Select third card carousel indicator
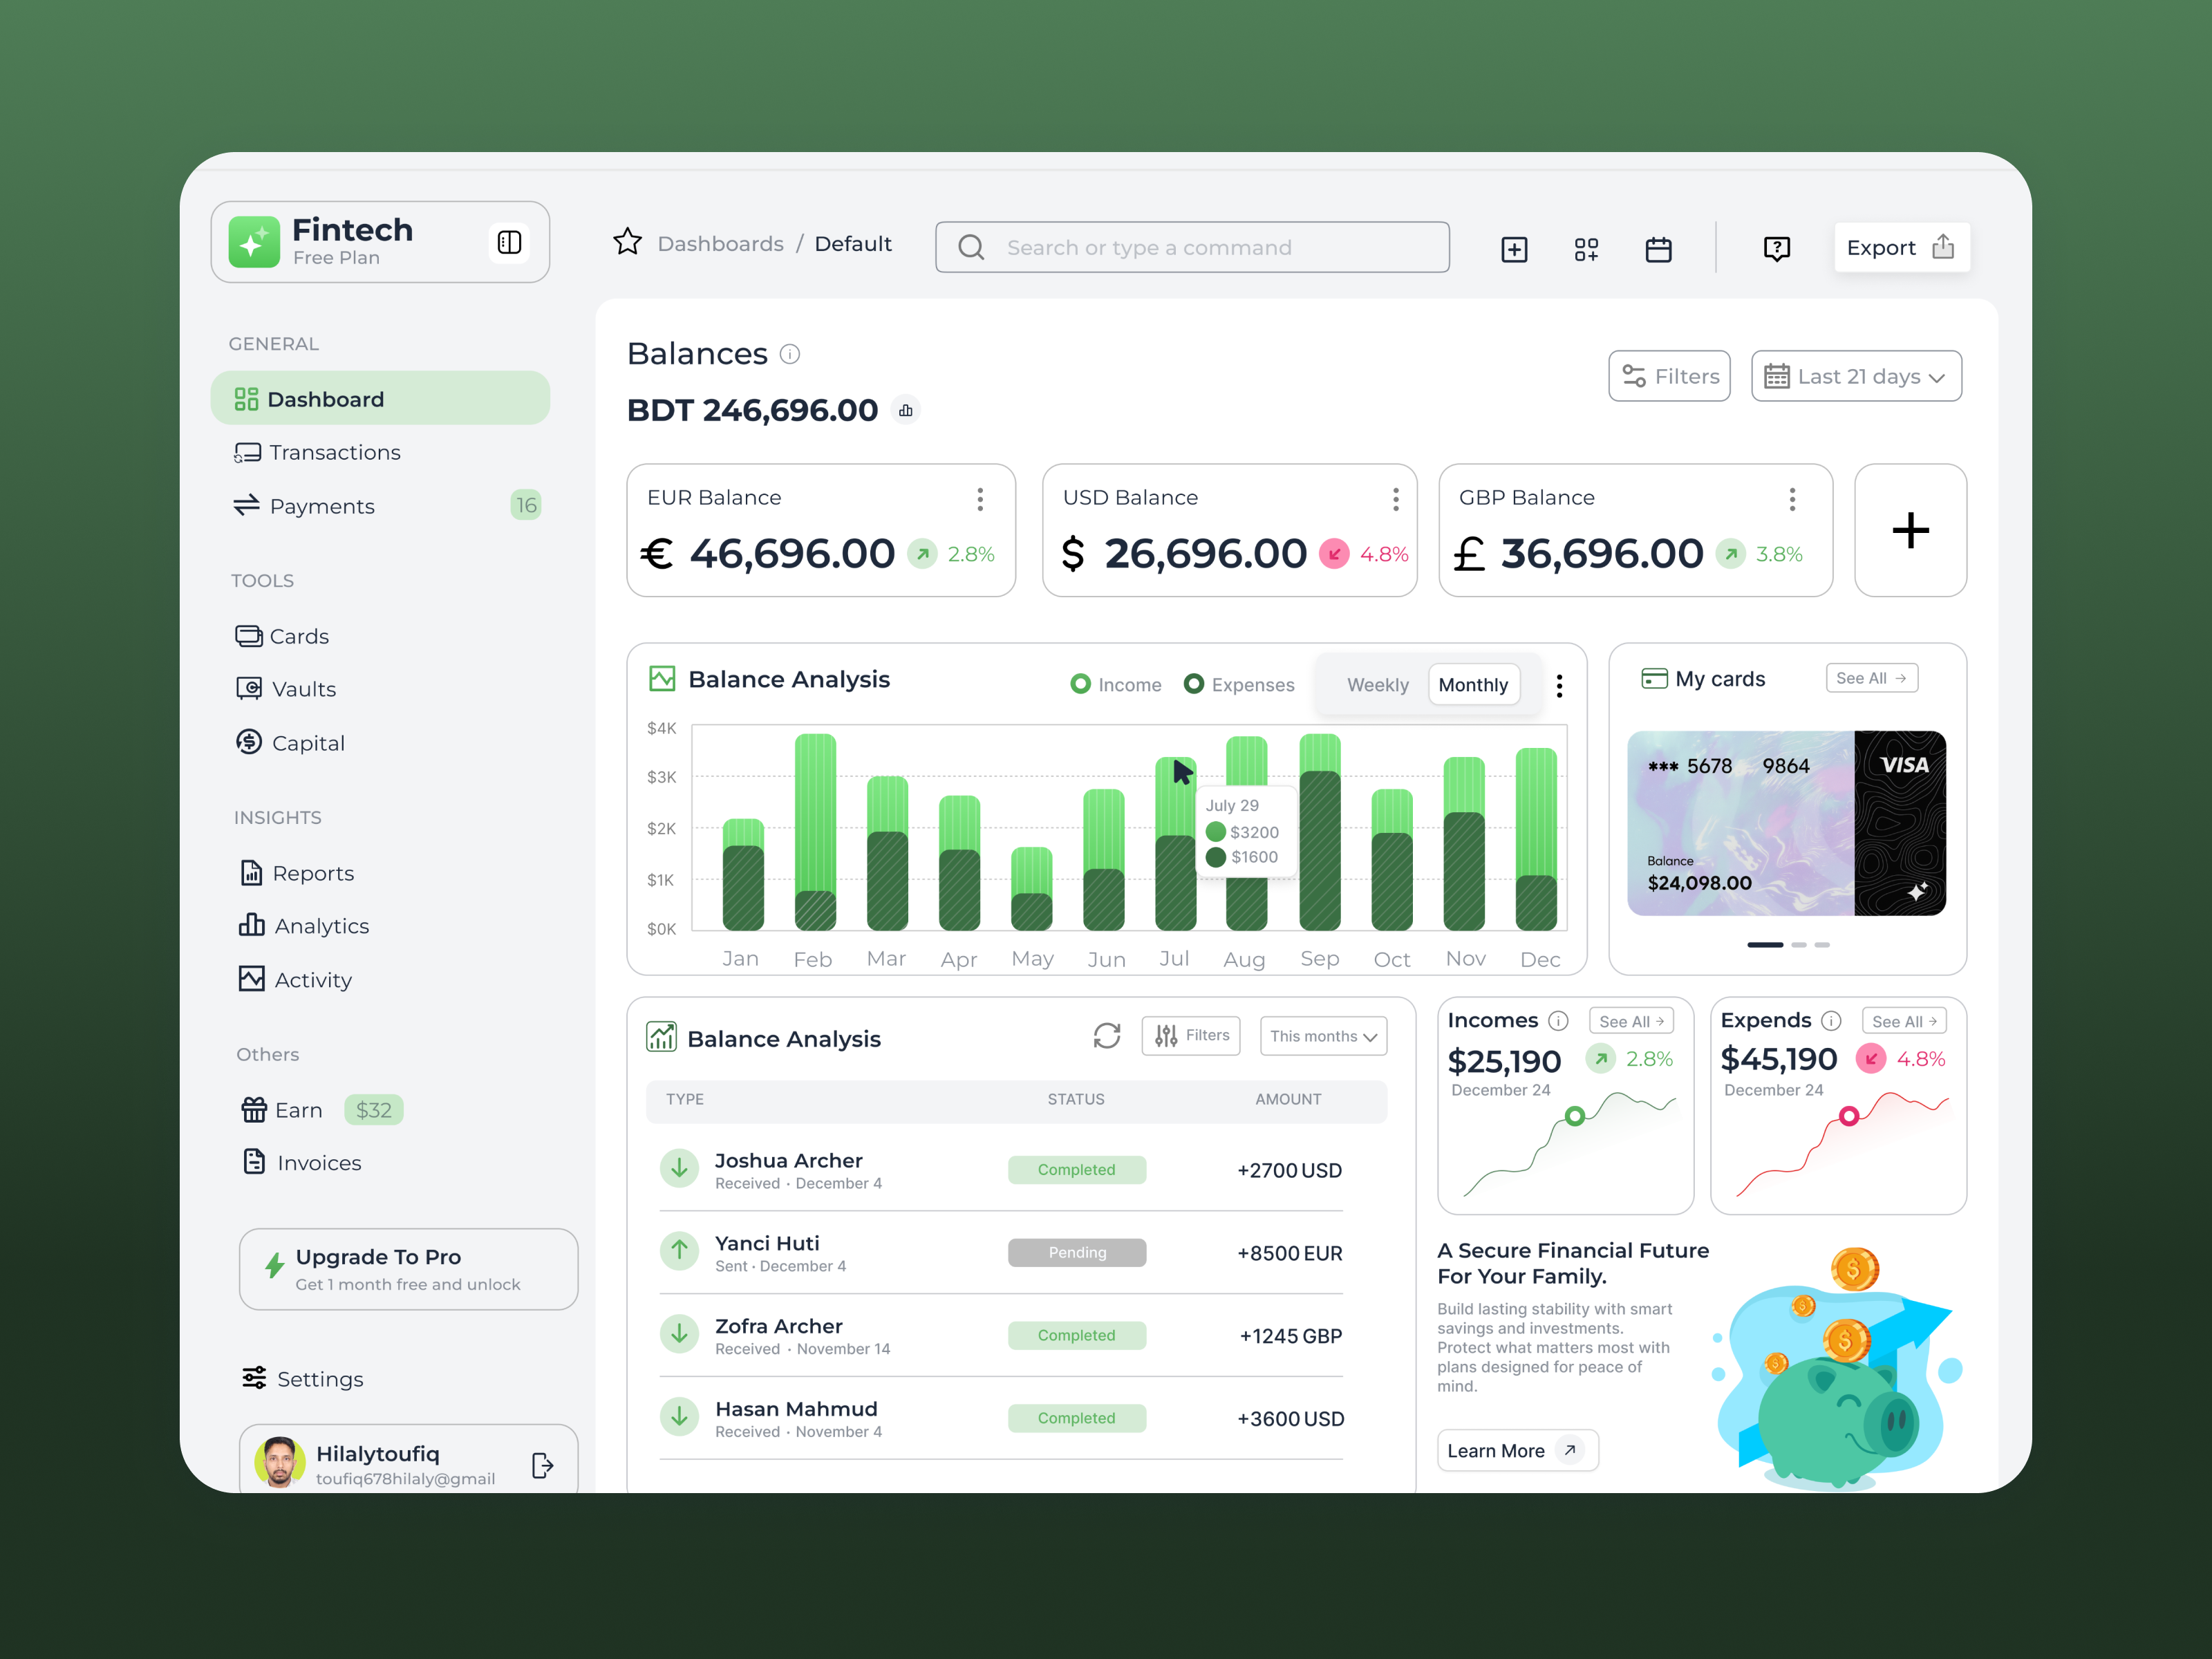The width and height of the screenshot is (2212, 1659). [x=1822, y=945]
